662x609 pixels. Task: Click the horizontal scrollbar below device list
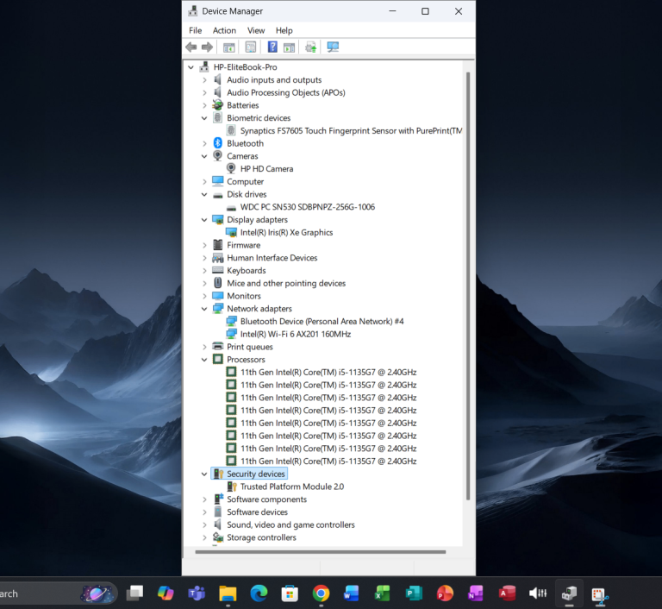319,551
